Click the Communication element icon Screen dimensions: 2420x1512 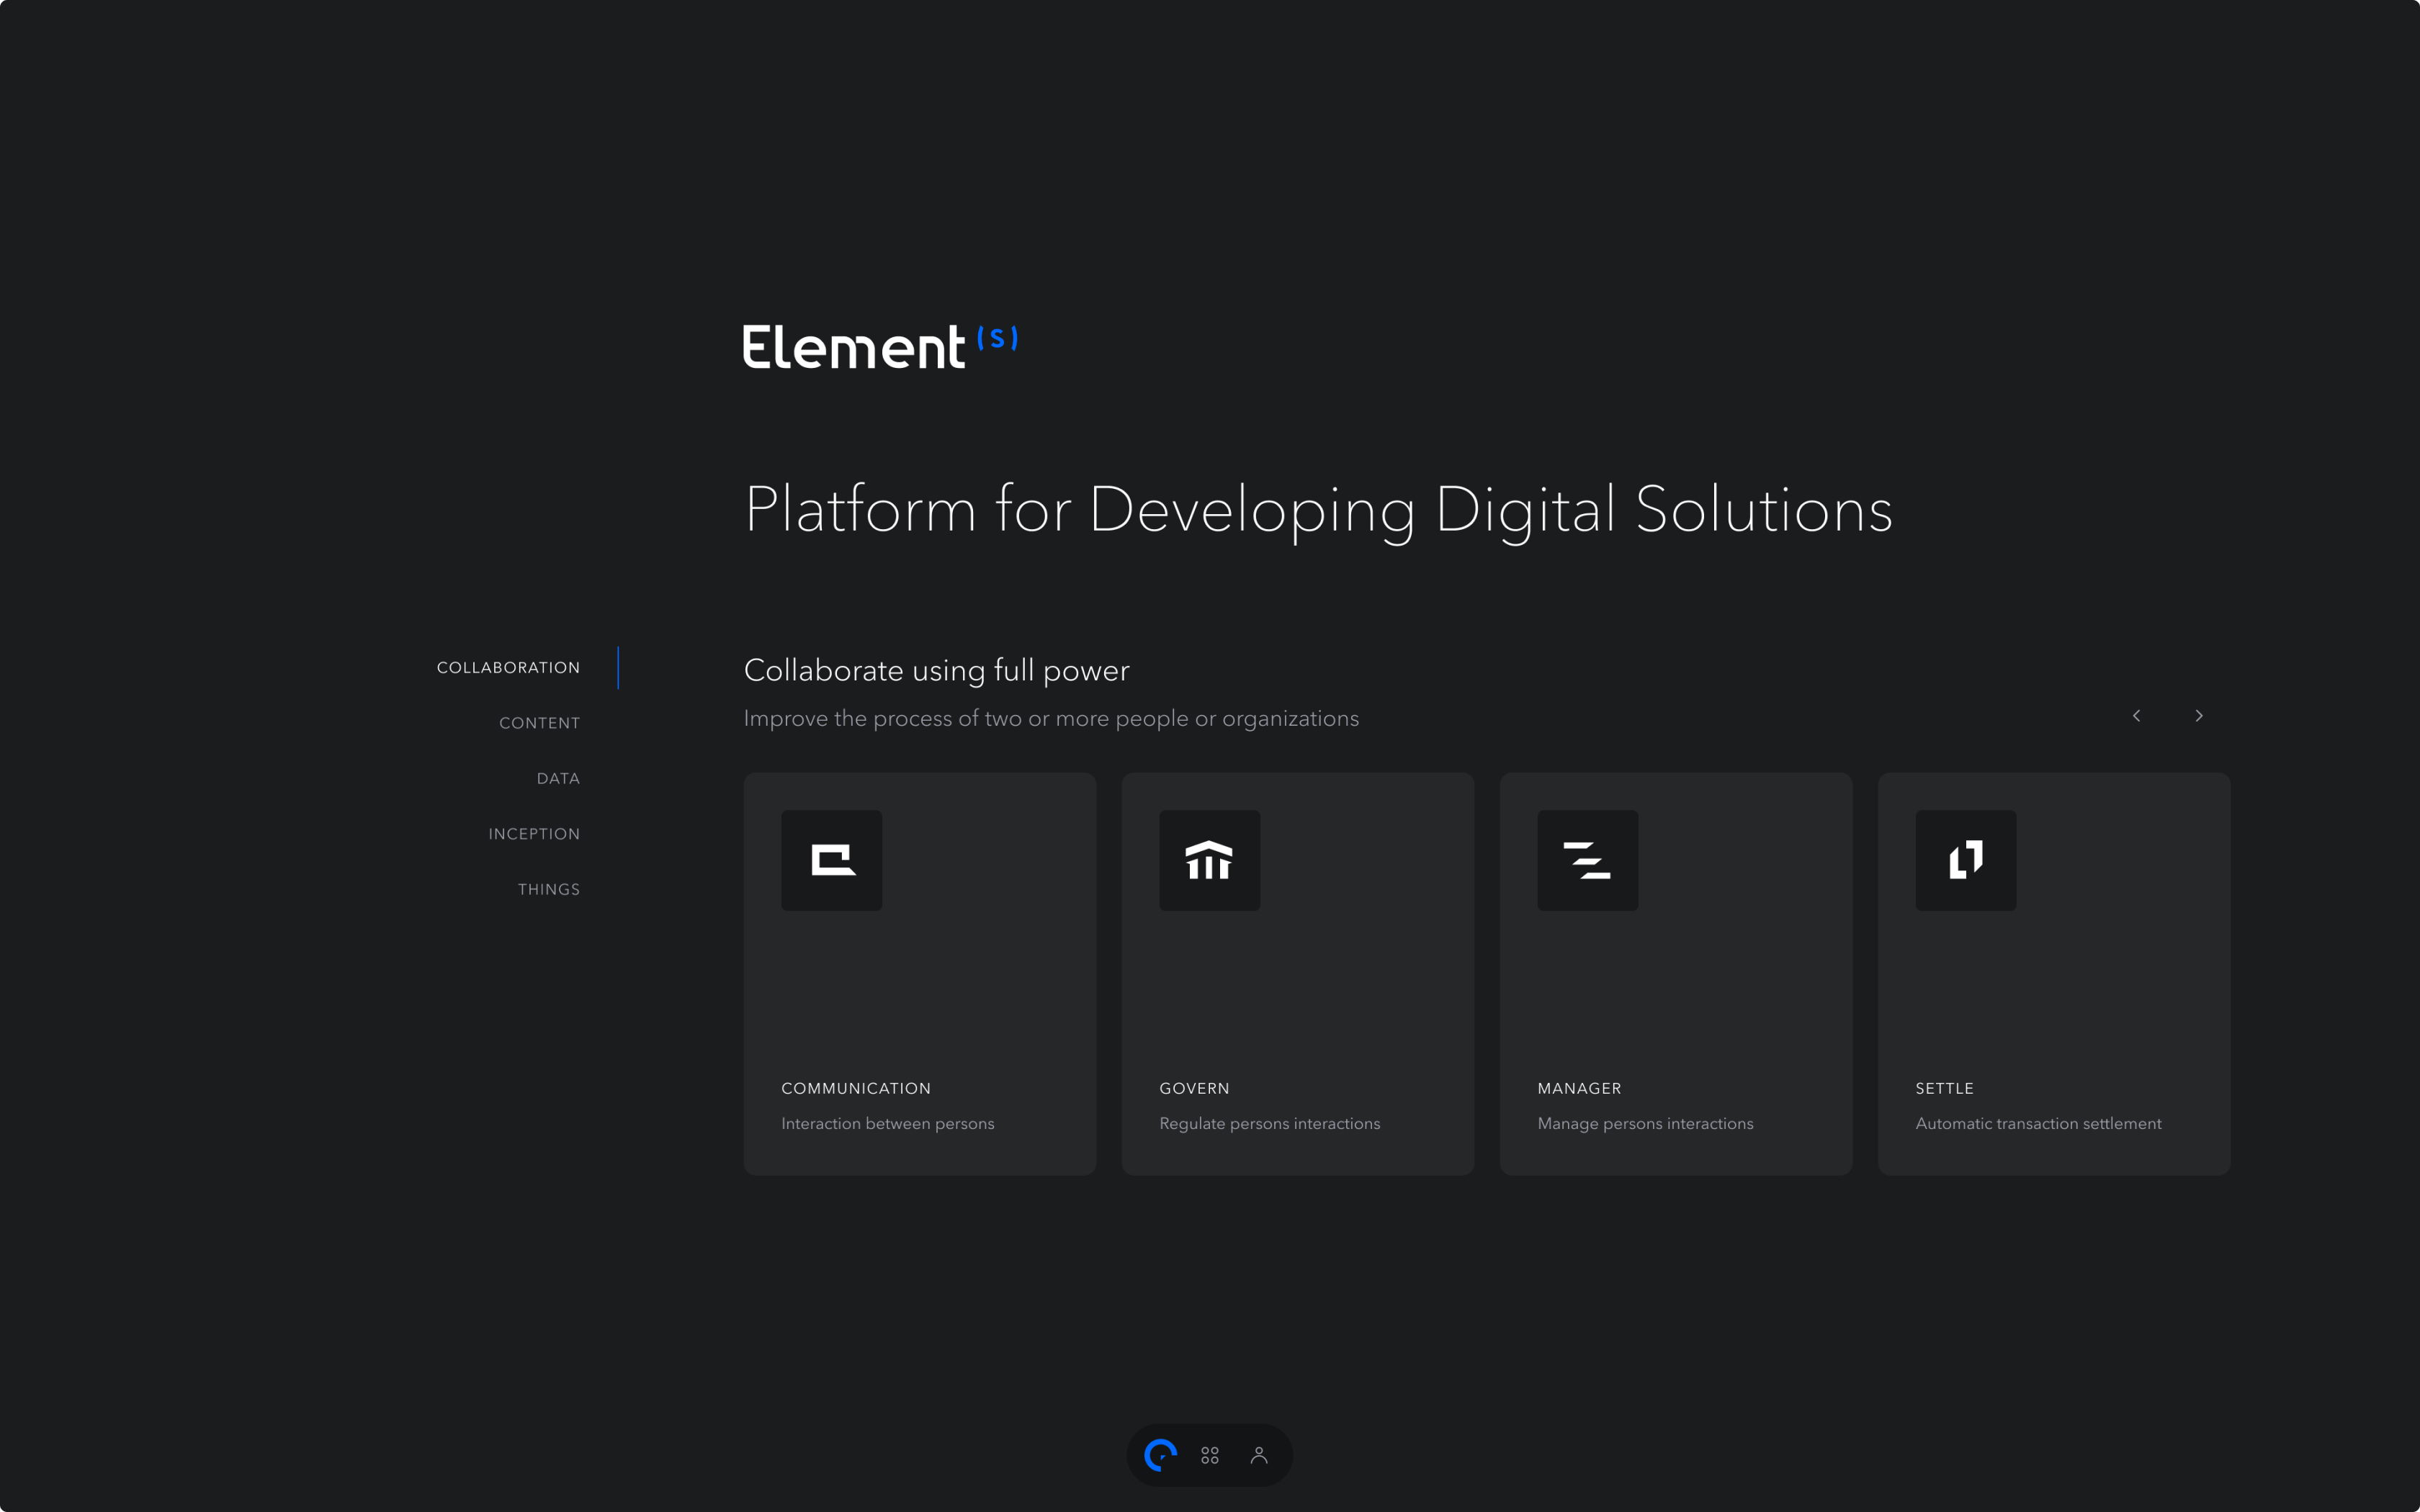(x=831, y=860)
